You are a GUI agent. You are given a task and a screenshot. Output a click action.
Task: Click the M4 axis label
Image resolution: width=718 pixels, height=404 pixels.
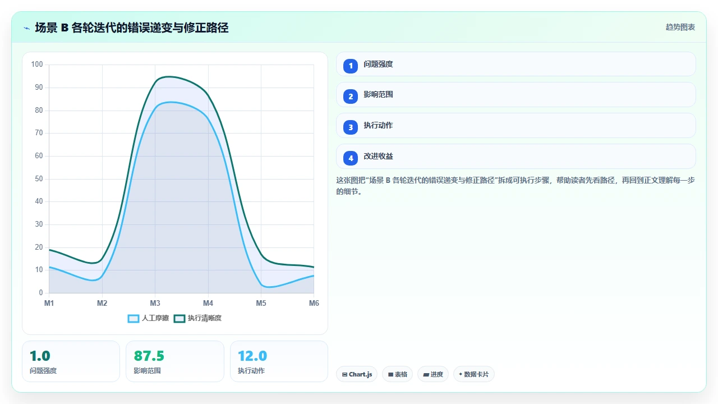[x=208, y=303]
